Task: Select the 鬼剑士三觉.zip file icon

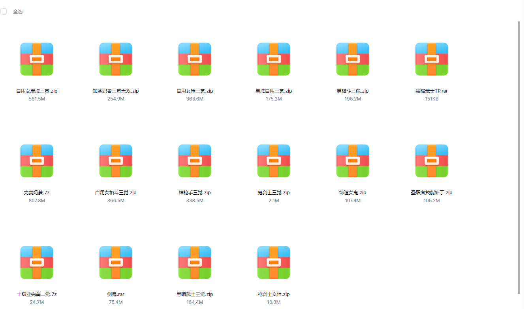Action: click(x=274, y=160)
